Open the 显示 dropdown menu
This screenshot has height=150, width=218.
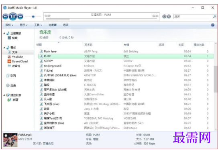[24, 25]
